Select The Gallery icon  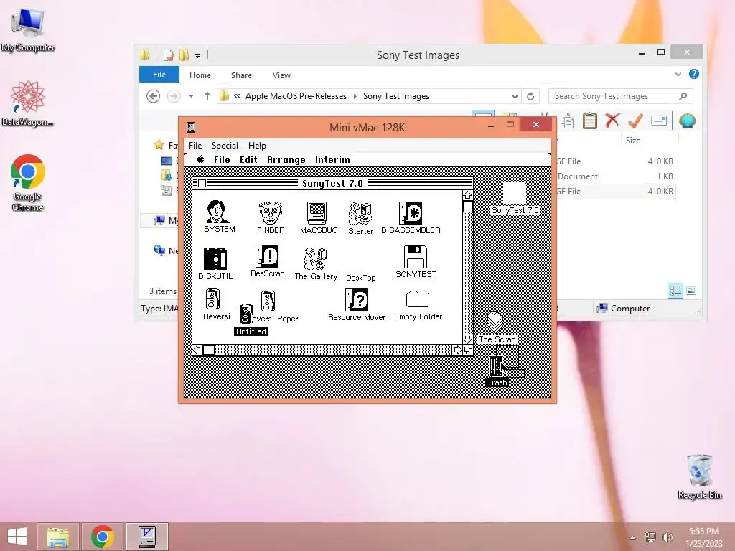point(316,258)
